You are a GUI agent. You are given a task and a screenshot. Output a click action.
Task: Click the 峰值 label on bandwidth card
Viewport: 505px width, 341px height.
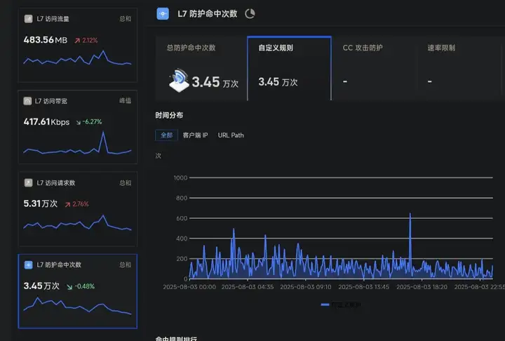tap(126, 101)
